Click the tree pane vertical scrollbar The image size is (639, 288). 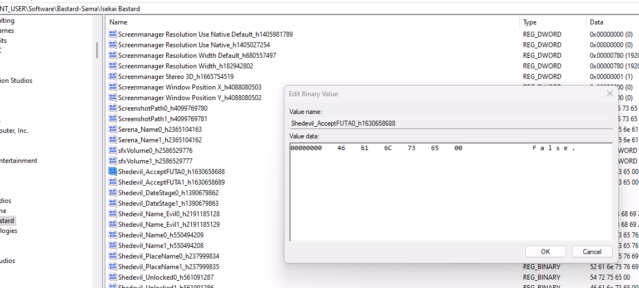97,50
